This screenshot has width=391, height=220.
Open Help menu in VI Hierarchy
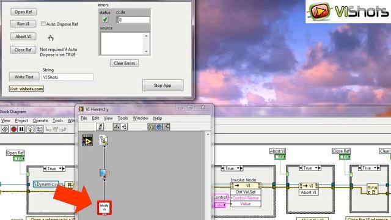click(158, 118)
